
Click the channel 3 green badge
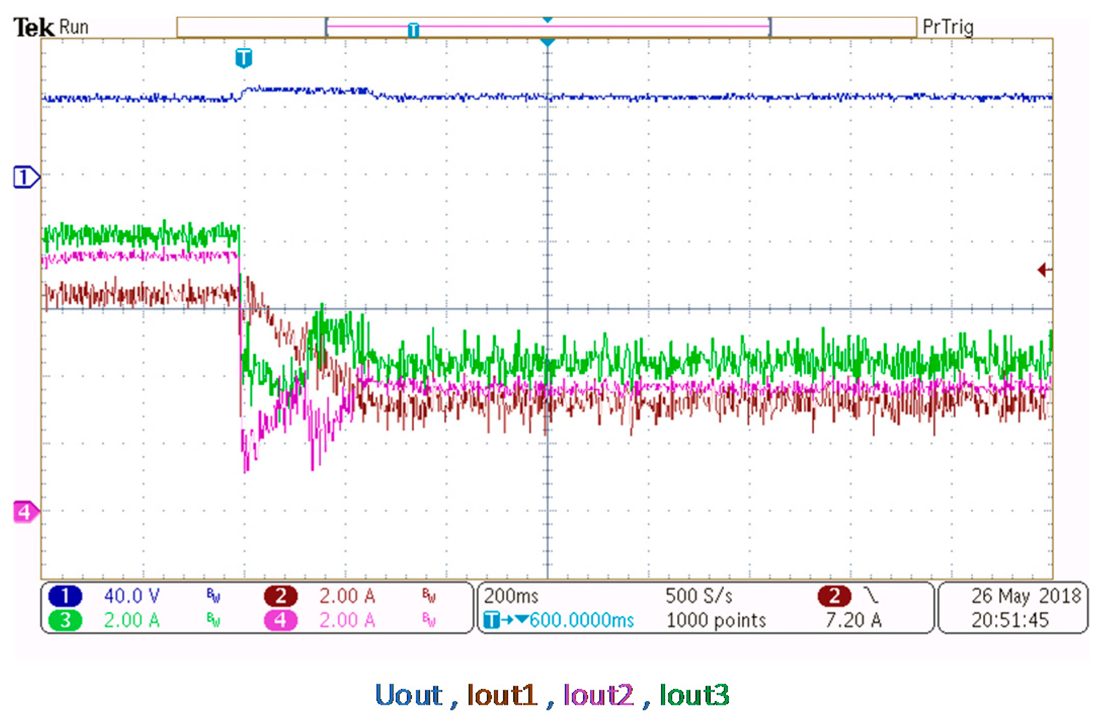point(65,620)
